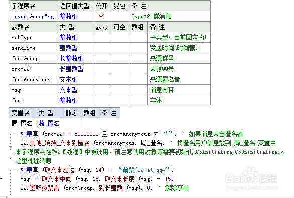
Task: Click second 如果真 keyword with 取文本左边
Action: click(x=29, y=170)
